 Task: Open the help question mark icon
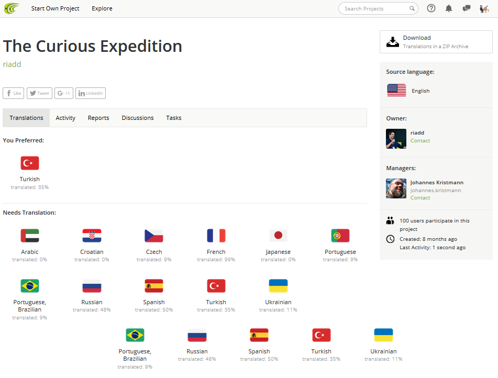click(431, 8)
